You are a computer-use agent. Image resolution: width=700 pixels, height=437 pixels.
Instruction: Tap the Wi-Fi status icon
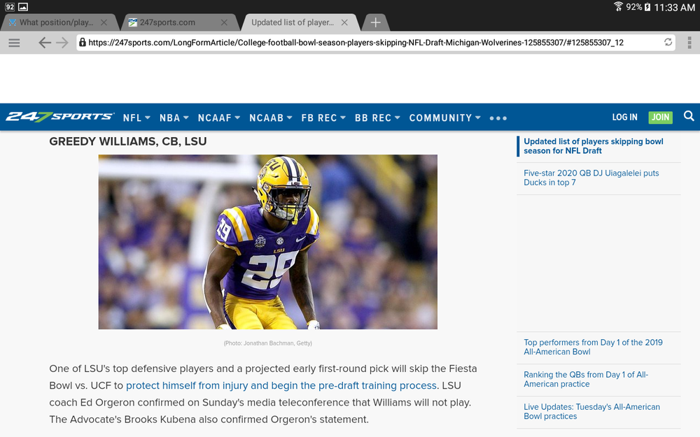tap(618, 6)
